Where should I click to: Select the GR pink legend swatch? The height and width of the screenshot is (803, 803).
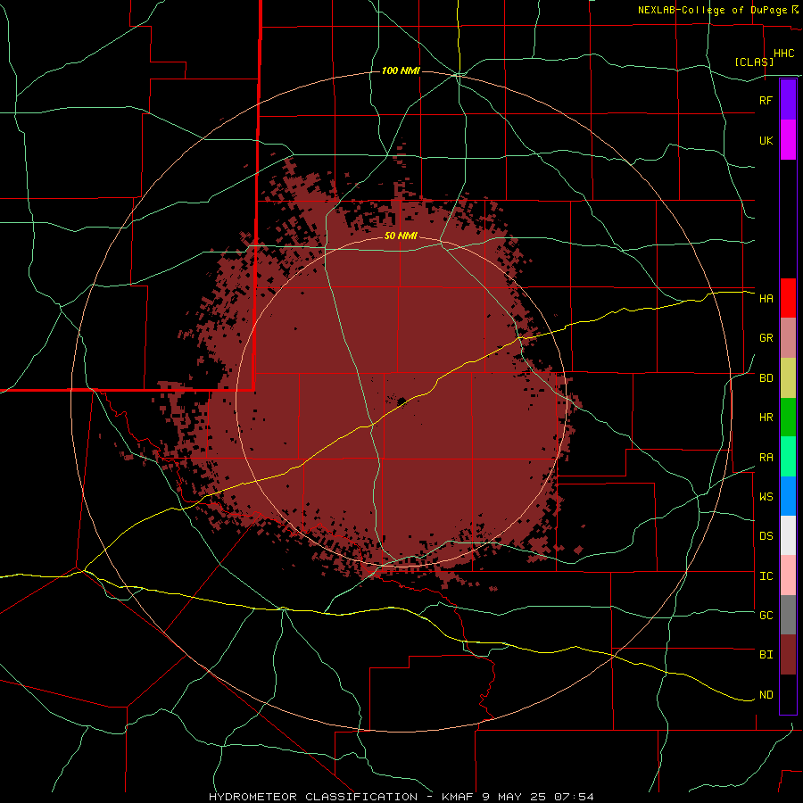tap(788, 338)
